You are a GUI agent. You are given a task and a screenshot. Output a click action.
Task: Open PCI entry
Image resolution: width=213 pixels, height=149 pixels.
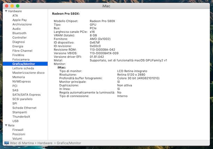15,86
